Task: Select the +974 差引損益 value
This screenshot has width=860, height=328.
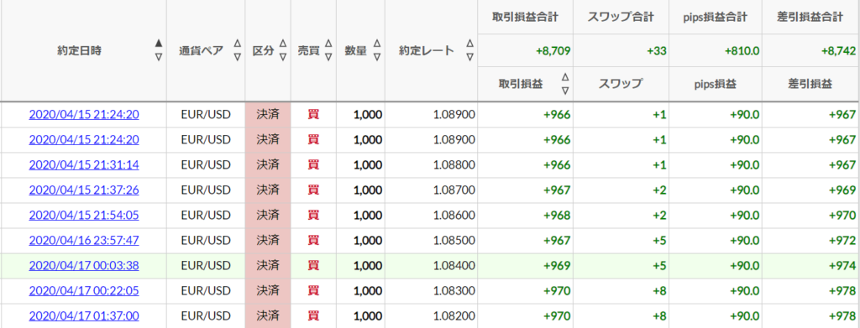Action: [842, 266]
